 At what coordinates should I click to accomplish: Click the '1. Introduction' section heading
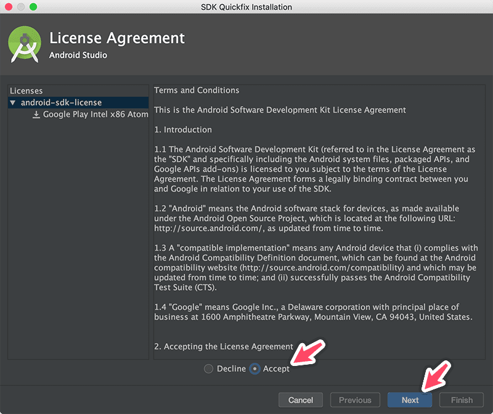point(183,129)
